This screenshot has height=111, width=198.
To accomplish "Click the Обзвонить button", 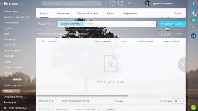I will click(x=62, y=109).
